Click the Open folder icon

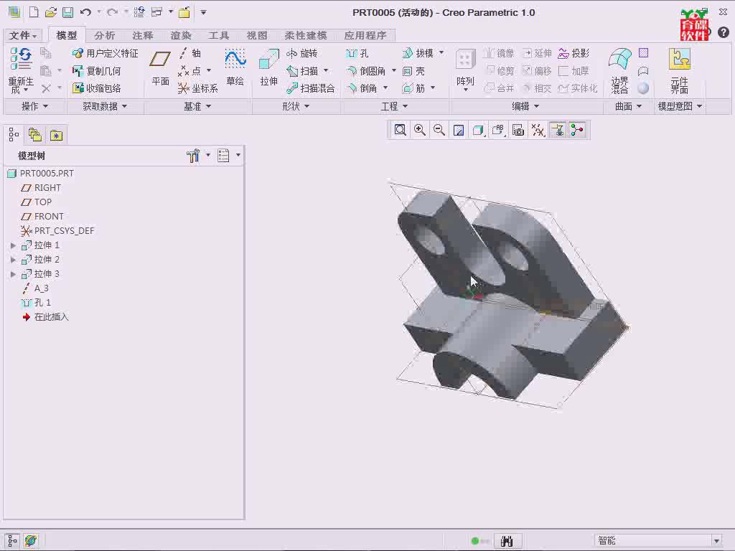[x=51, y=12]
